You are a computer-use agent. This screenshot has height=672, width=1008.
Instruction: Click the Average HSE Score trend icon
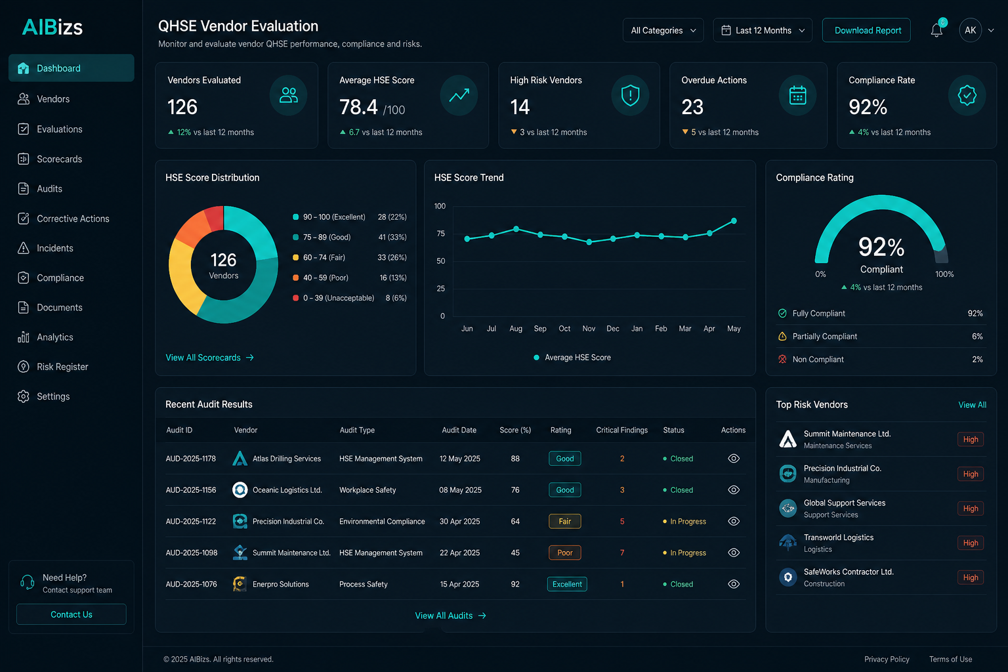(x=459, y=96)
